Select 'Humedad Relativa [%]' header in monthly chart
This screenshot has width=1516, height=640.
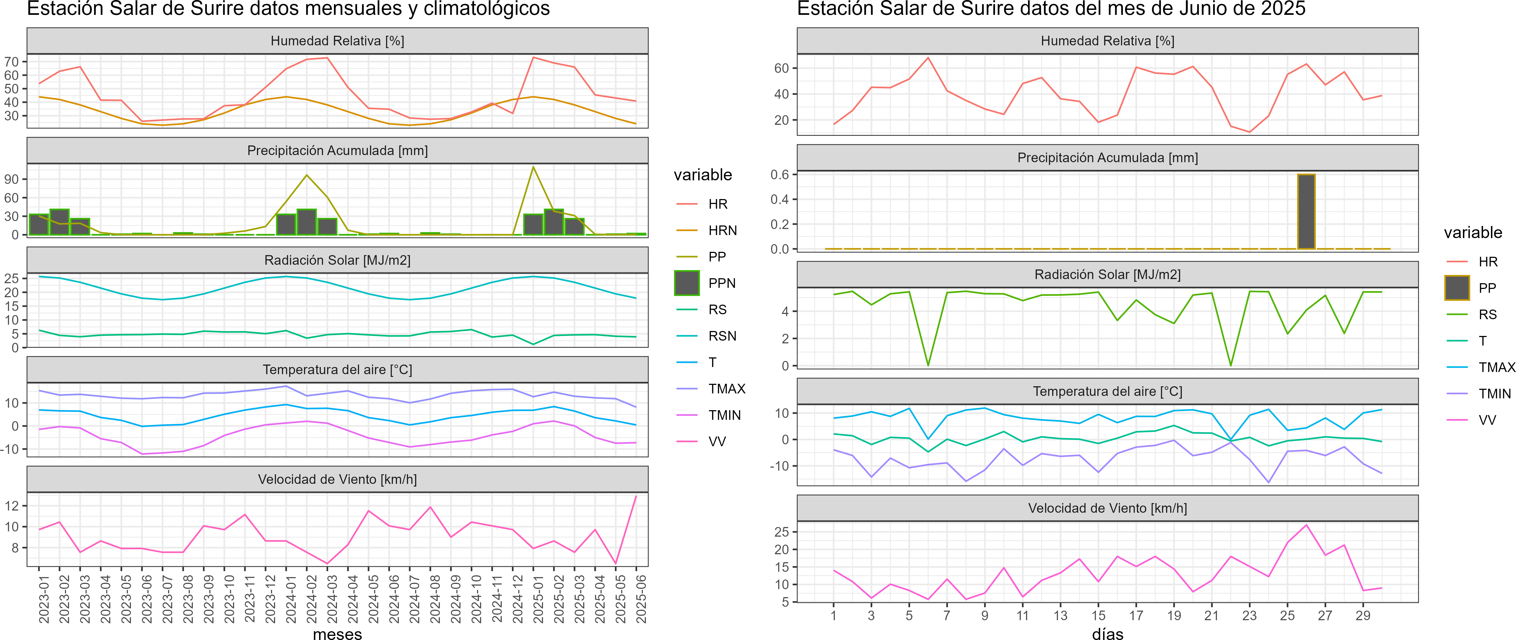click(337, 41)
